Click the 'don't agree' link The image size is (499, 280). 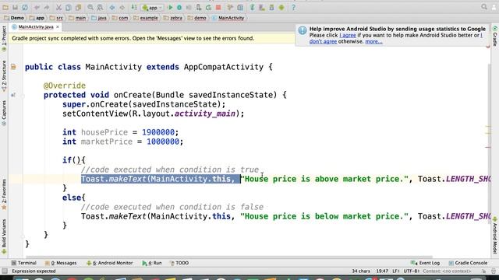point(323,41)
